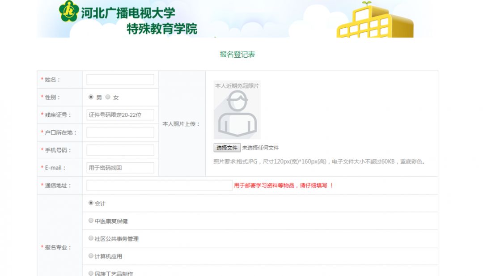Focus the 手机号码 phone number field

coord(120,150)
